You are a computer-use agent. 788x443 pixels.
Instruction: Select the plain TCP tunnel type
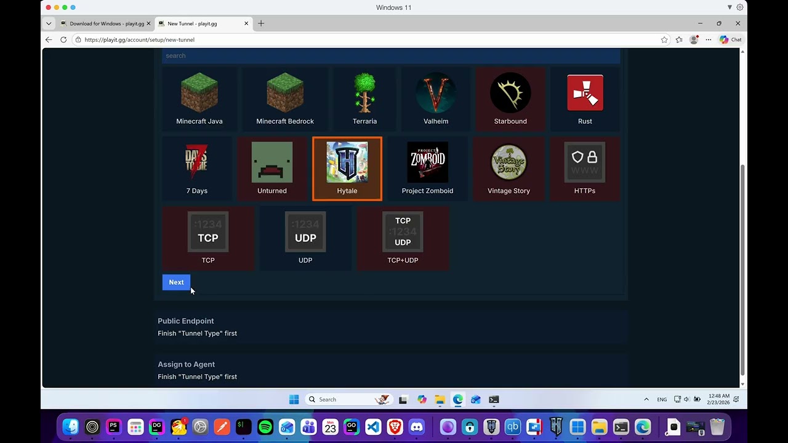coord(208,239)
